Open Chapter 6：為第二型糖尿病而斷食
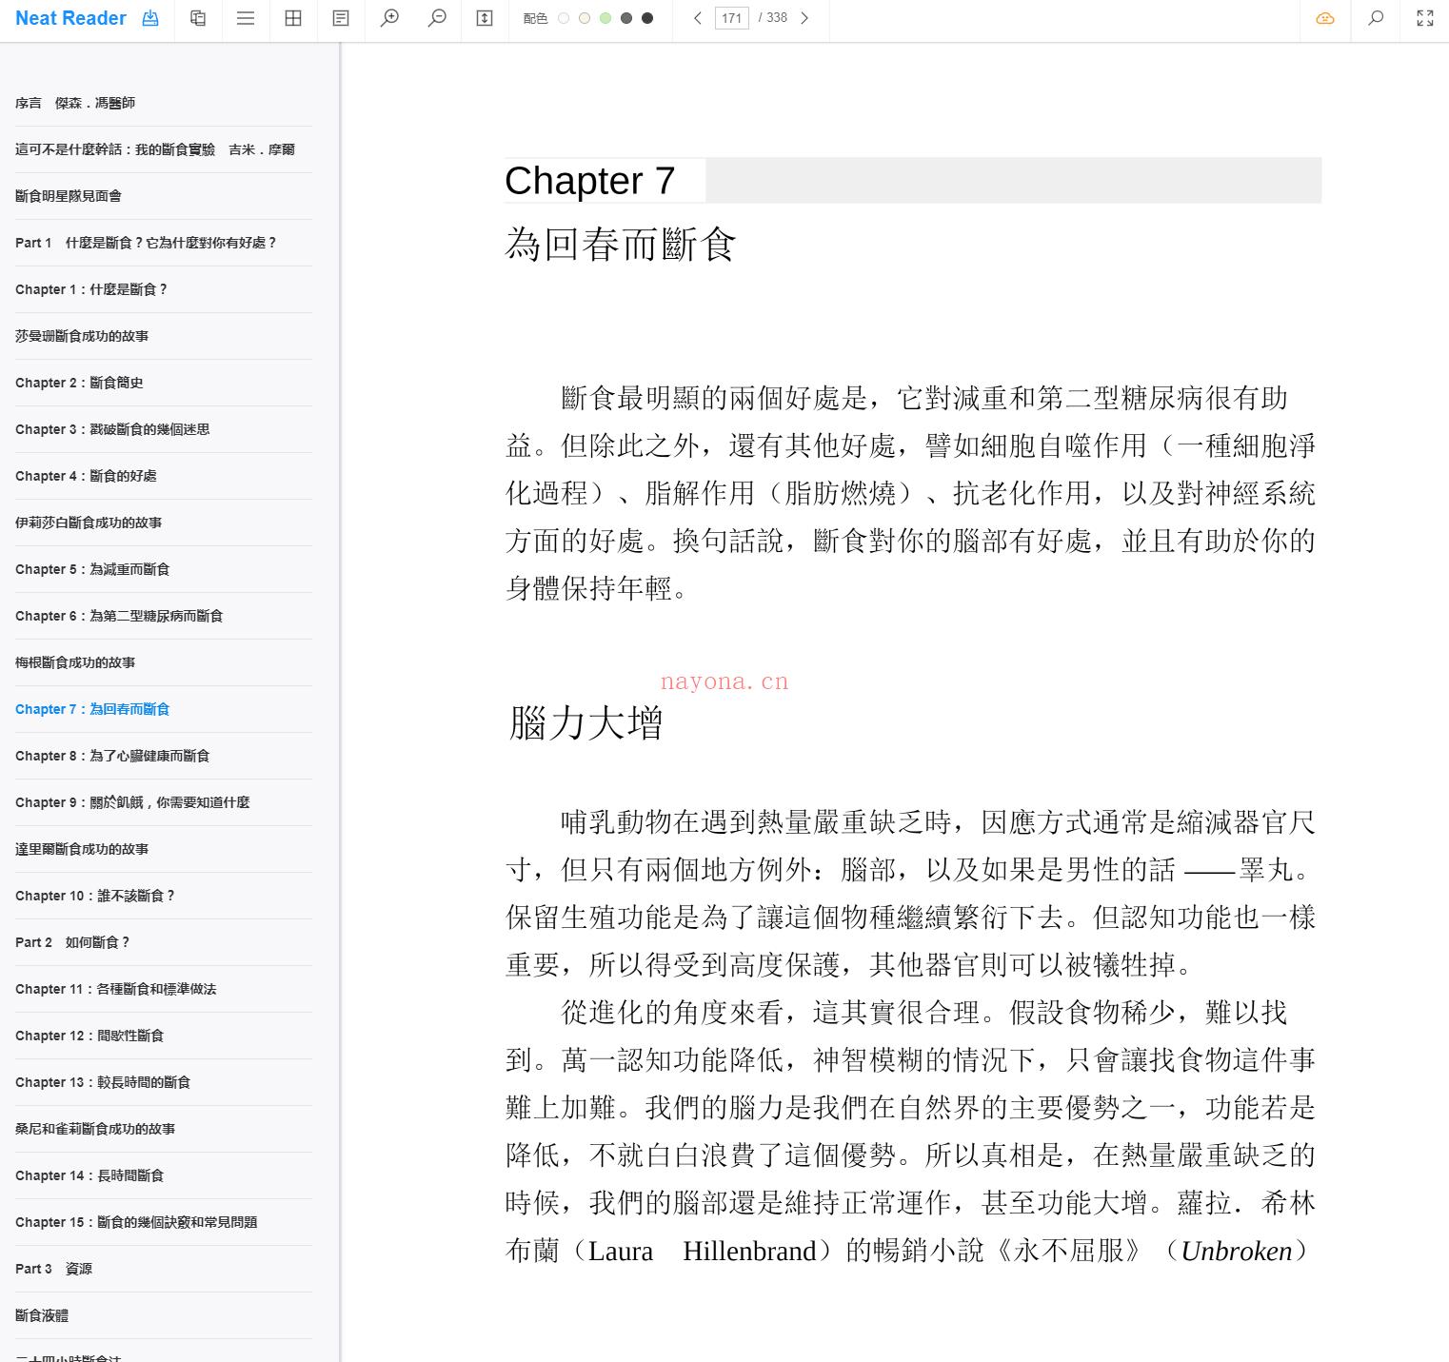 pyautogui.click(x=164, y=616)
